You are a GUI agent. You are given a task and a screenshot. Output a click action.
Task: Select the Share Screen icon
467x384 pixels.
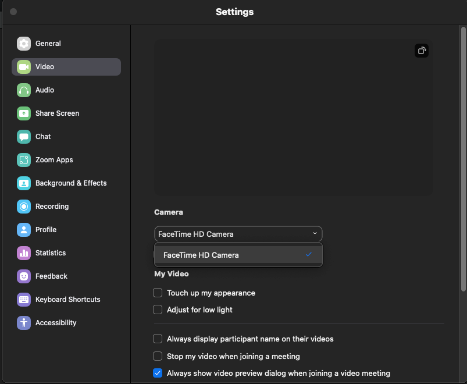pos(24,113)
